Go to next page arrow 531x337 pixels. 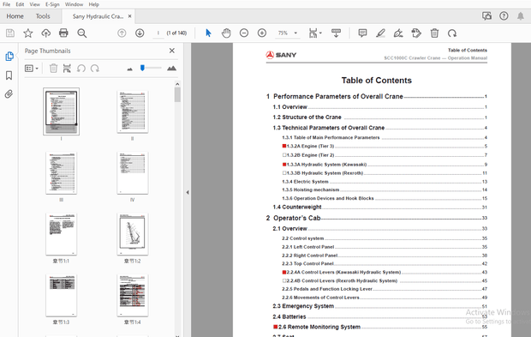(x=140, y=33)
